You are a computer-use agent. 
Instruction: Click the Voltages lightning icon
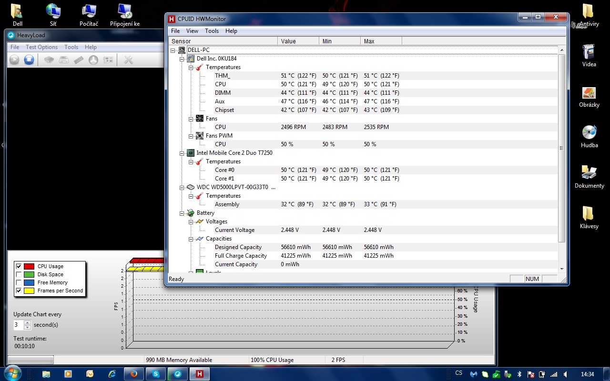coord(200,221)
